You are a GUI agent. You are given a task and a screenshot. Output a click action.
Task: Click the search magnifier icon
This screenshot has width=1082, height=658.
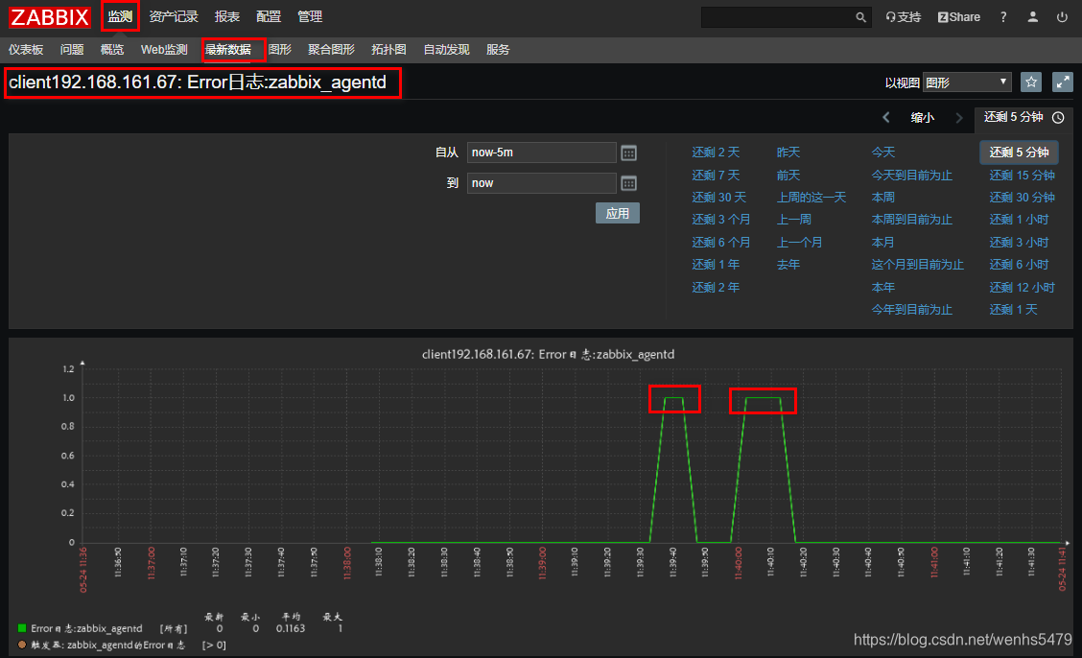click(x=860, y=17)
